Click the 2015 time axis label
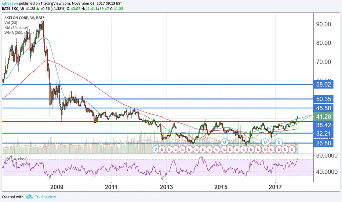The image size is (342, 202). 221,187
